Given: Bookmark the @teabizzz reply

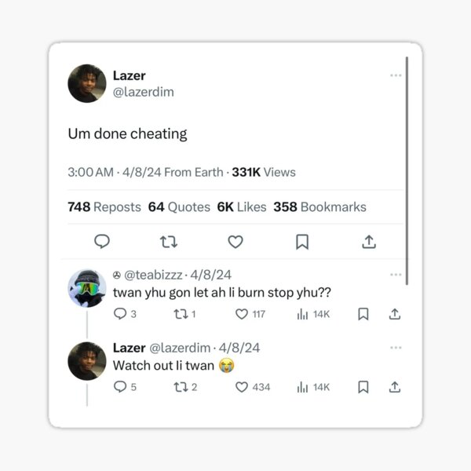Looking at the screenshot, I should [363, 314].
